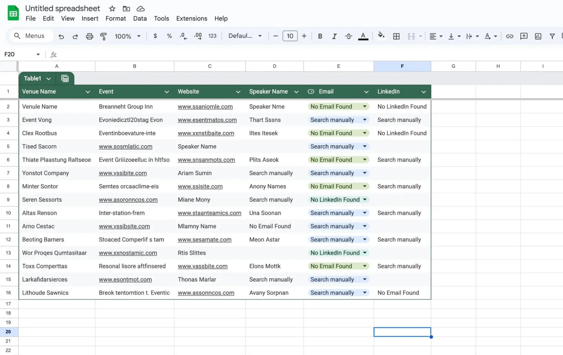Screen dimensions: 563x355
Task: Open the font size dropdown
Action: pyautogui.click(x=289, y=36)
